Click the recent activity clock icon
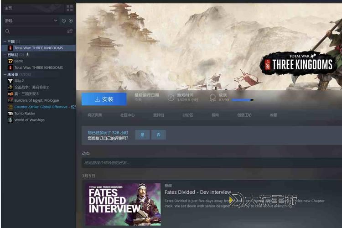Image resolution: width=342 pixels, height=228 pixels. click(x=64, y=21)
